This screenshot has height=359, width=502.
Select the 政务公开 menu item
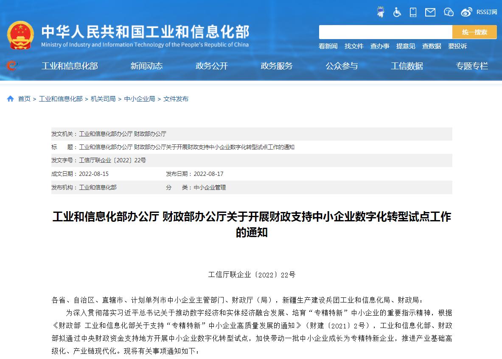click(211, 66)
